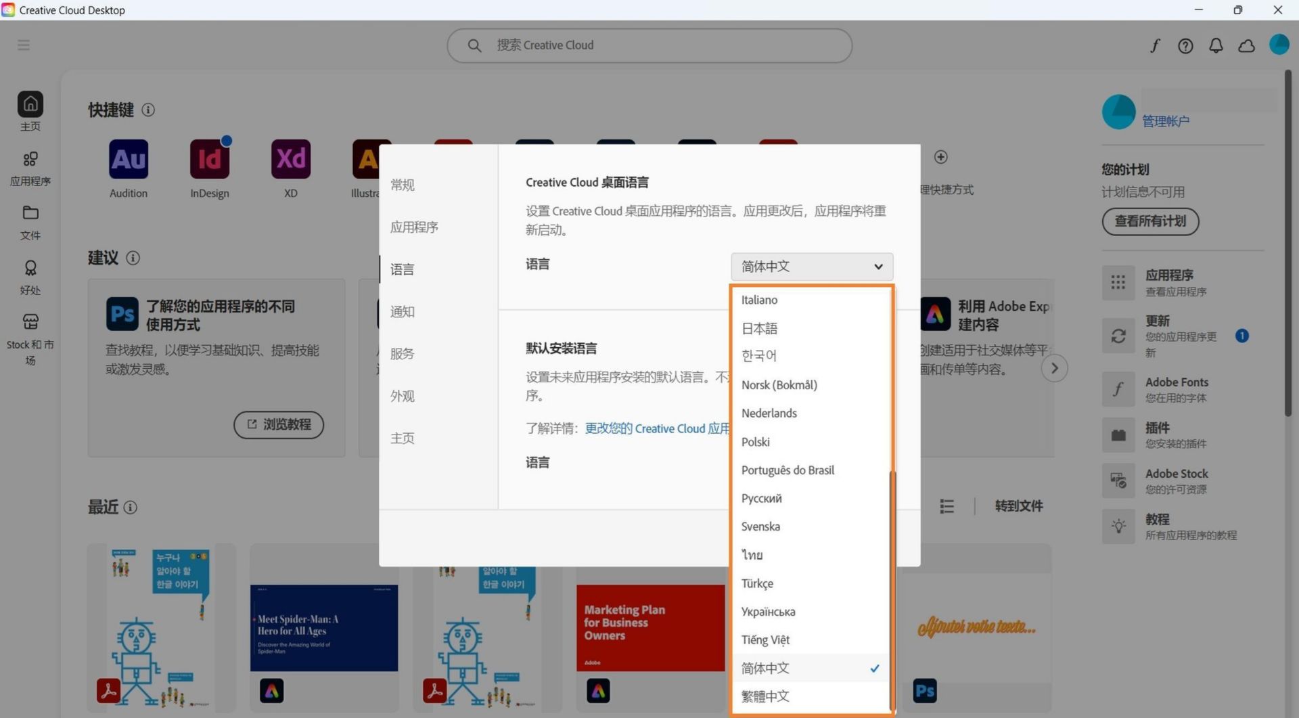Select Русский from language list

(x=811, y=498)
